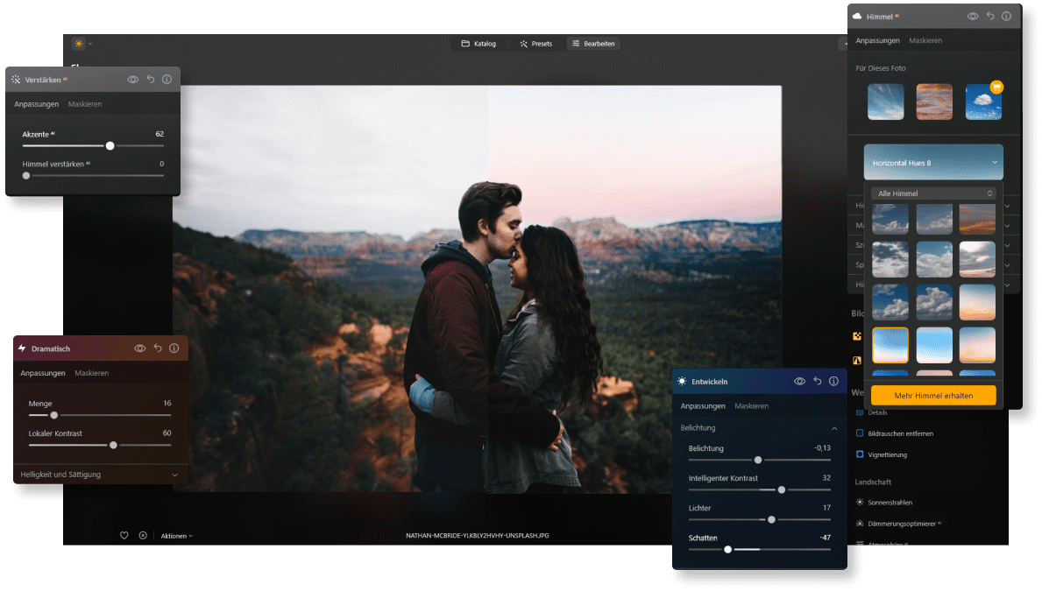This screenshot has height=591, width=1042.
Task: Select the sky thumbnail with the cart badge
Action: 982,102
